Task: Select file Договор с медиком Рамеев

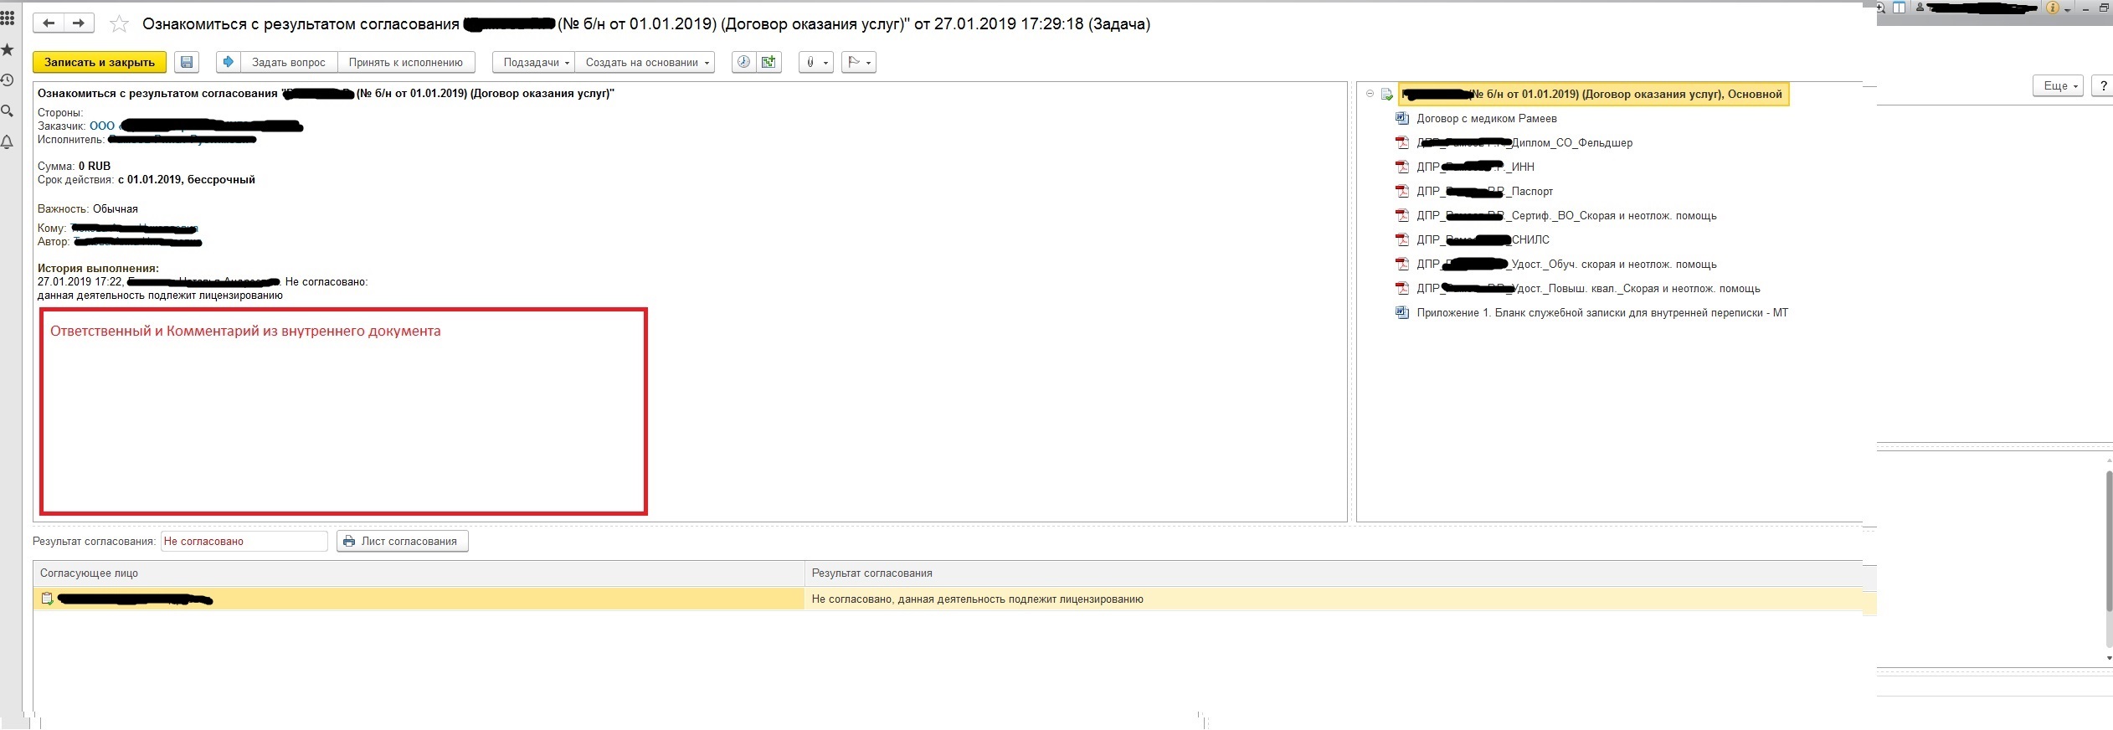Action: 1486,119
